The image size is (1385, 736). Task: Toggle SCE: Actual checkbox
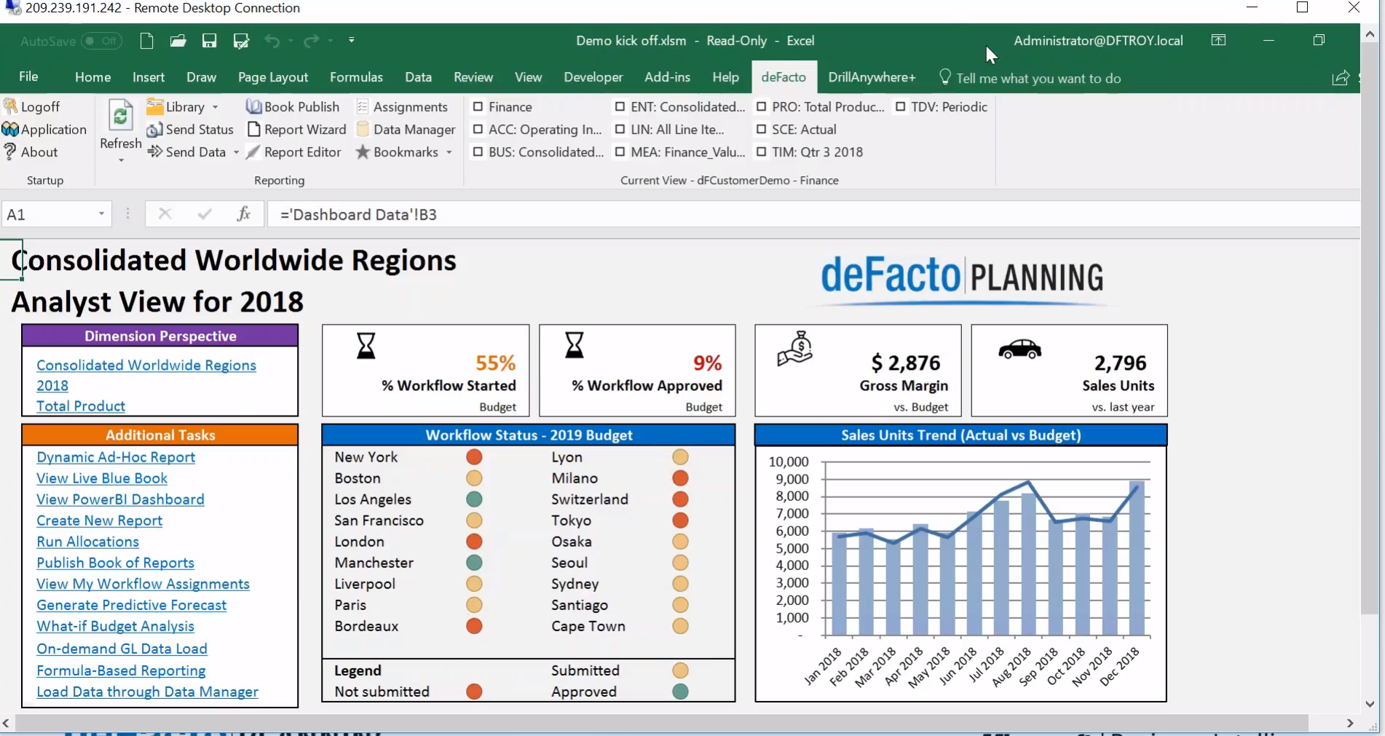click(761, 129)
